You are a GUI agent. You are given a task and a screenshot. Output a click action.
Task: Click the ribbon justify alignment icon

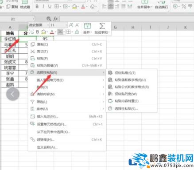click(x=123, y=6)
